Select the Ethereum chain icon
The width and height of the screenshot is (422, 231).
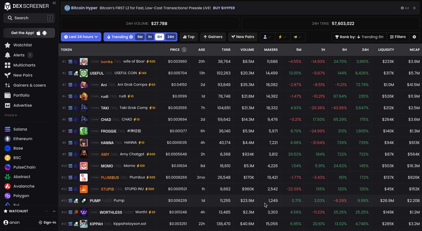tap(7, 139)
